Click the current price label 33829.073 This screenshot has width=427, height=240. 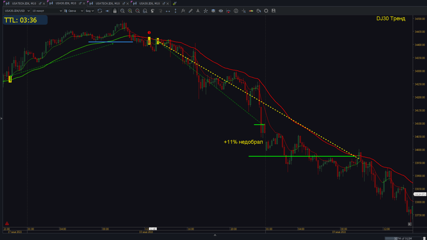tap(420, 195)
